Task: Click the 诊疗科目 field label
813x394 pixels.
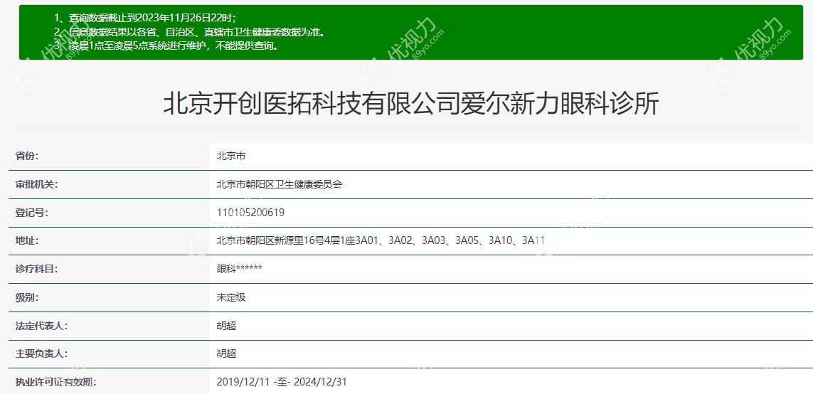Action: [37, 269]
